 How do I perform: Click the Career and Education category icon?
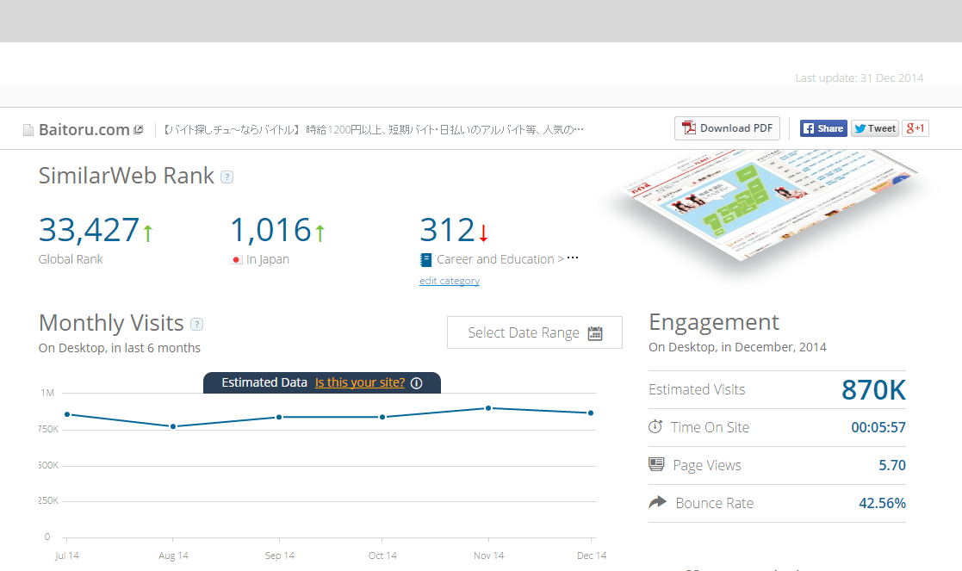[425, 260]
